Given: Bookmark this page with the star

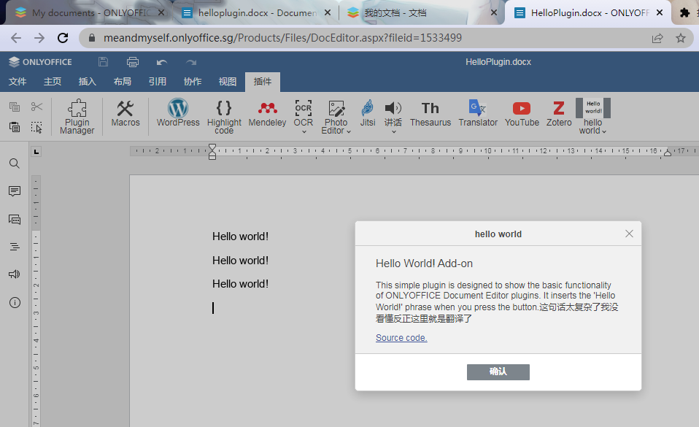Looking at the screenshot, I should [680, 39].
